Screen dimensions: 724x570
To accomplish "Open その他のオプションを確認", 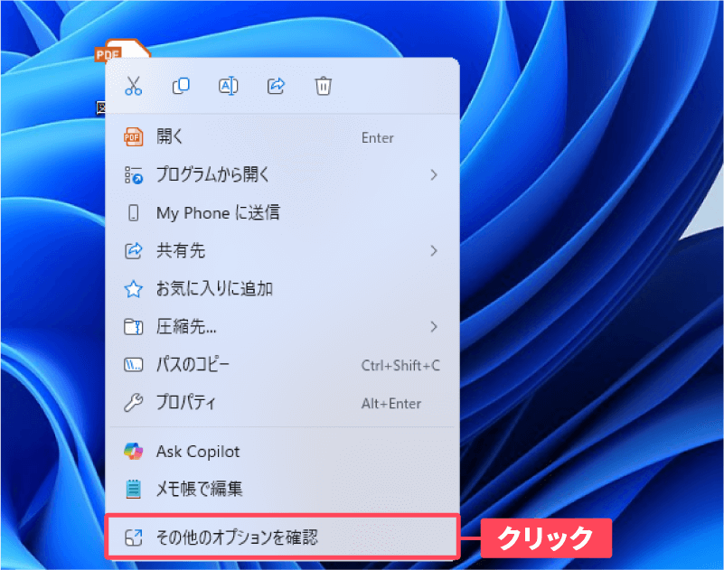I will point(237,537).
